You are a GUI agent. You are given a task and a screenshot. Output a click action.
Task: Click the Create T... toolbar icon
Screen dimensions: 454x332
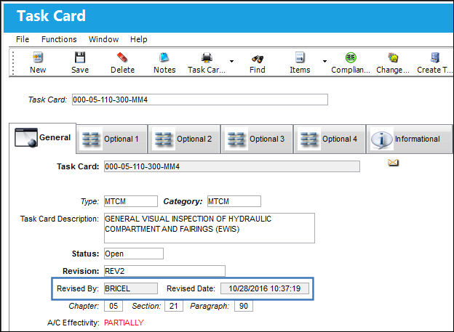coord(434,57)
